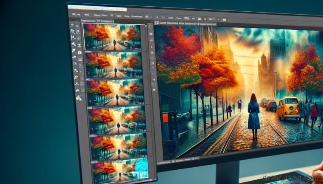Open the last thumbnail with the cyan patch
Viewport: 323px width, 184px height.
click(120, 170)
